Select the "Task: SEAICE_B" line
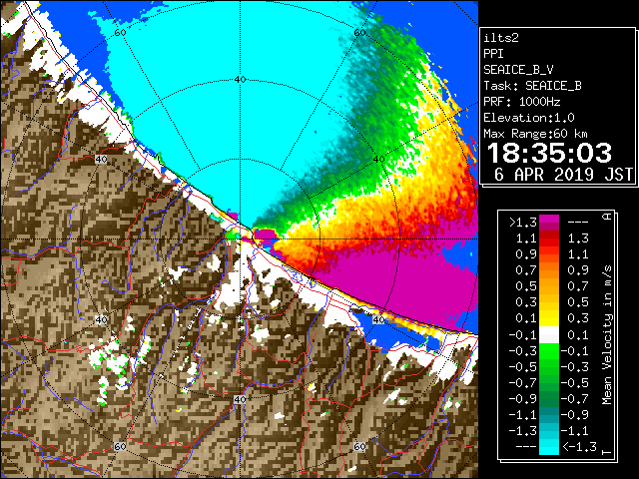The height and width of the screenshot is (479, 639). tap(532, 86)
